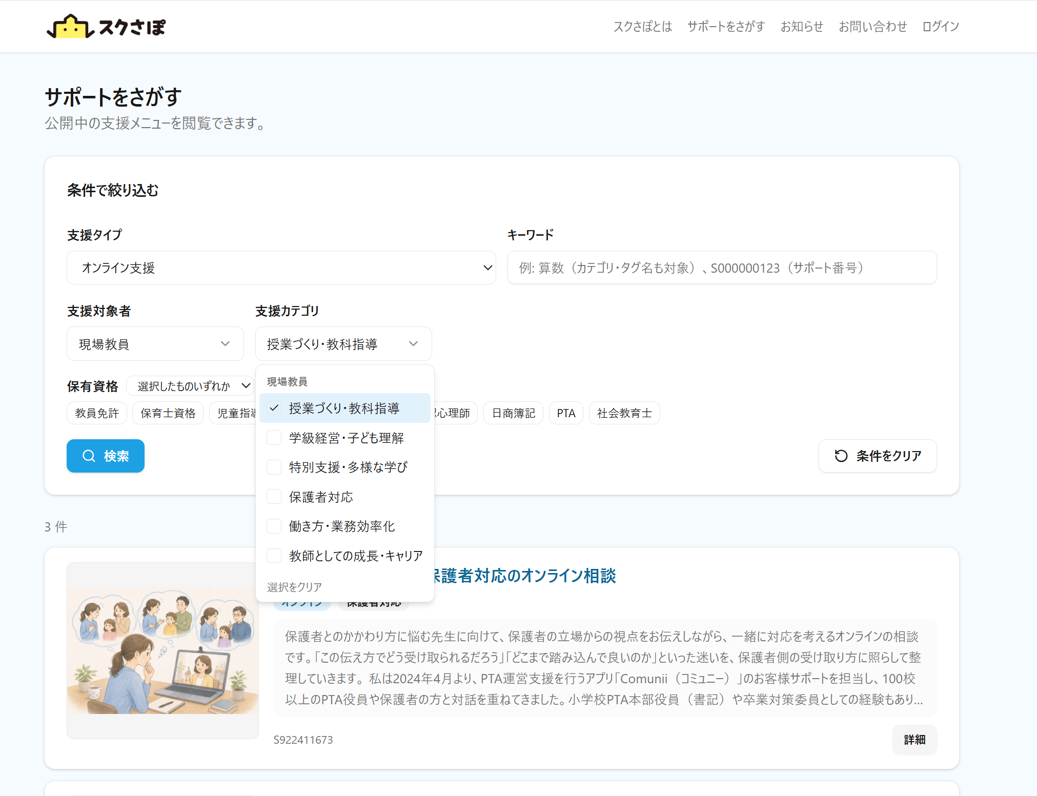Click 選択をクリア in category list

click(294, 587)
